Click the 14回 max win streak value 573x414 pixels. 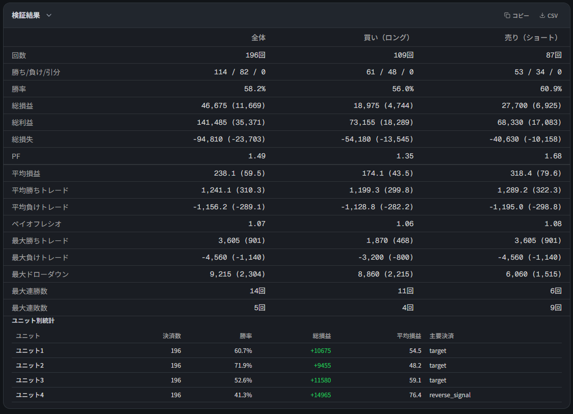[x=257, y=291]
